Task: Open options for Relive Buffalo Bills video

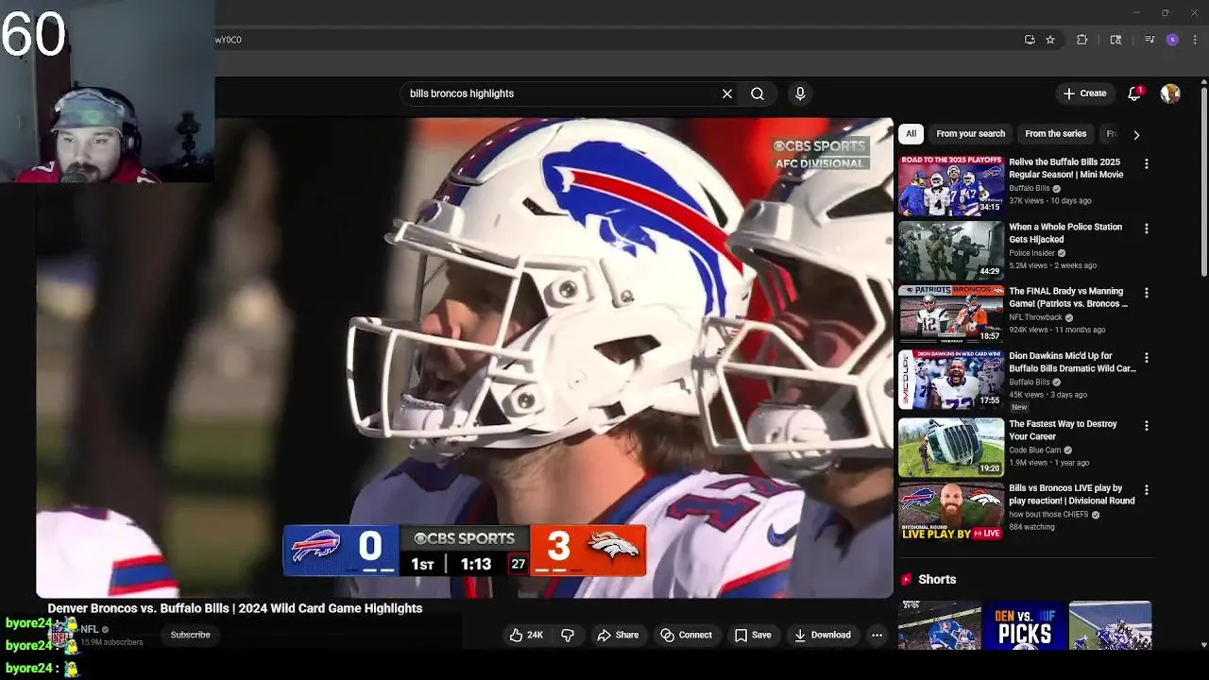Action: [1147, 164]
